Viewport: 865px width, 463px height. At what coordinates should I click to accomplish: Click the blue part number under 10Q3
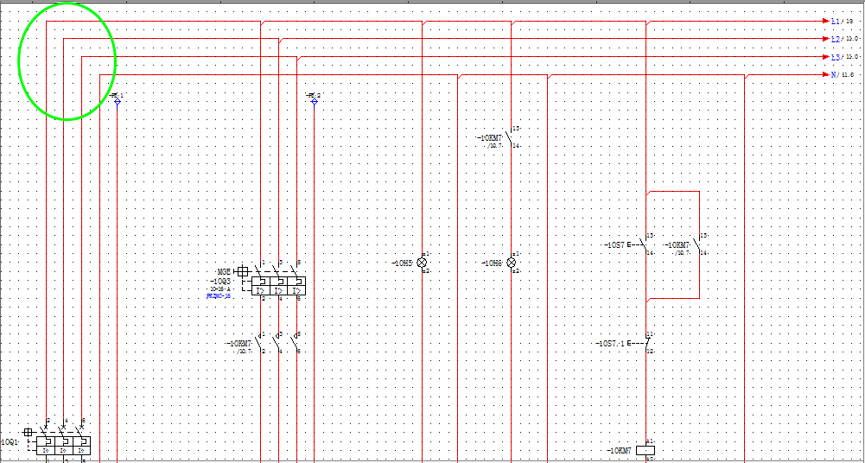(219, 296)
